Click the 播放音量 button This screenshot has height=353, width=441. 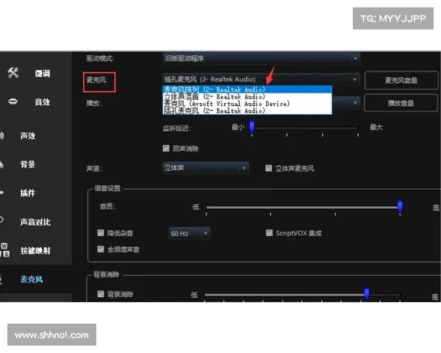coord(401,103)
